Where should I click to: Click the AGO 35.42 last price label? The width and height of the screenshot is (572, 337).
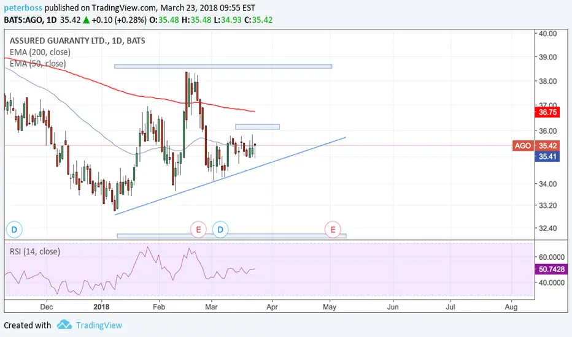(536, 146)
